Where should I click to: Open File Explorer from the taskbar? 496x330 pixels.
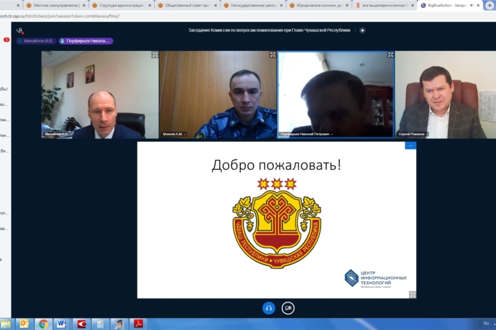point(5,324)
